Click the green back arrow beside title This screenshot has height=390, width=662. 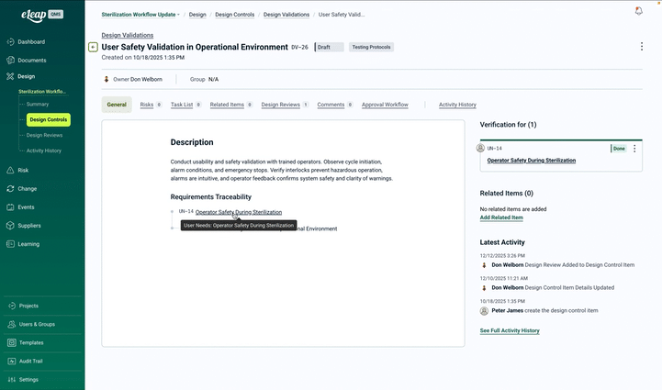tap(94, 48)
